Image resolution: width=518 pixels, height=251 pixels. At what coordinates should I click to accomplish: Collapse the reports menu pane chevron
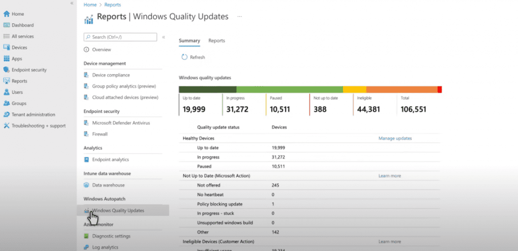163,37
